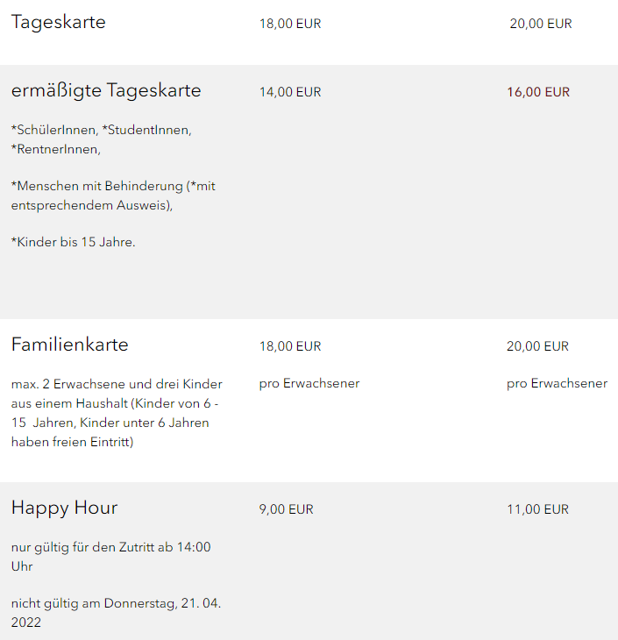Click the Familienkarte 20,00 EUR price
Image resolution: width=618 pixels, height=640 pixels.
coord(537,346)
